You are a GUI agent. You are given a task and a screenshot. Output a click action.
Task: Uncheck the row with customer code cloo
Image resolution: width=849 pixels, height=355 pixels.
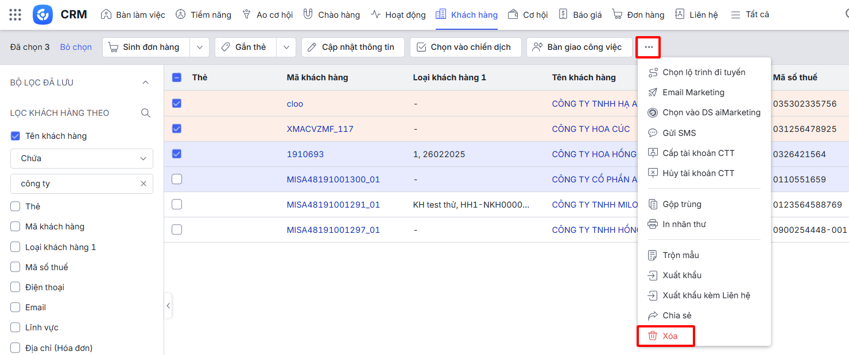[x=177, y=103]
